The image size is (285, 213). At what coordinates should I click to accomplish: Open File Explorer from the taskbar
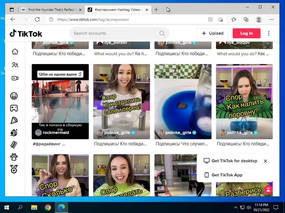(34, 207)
